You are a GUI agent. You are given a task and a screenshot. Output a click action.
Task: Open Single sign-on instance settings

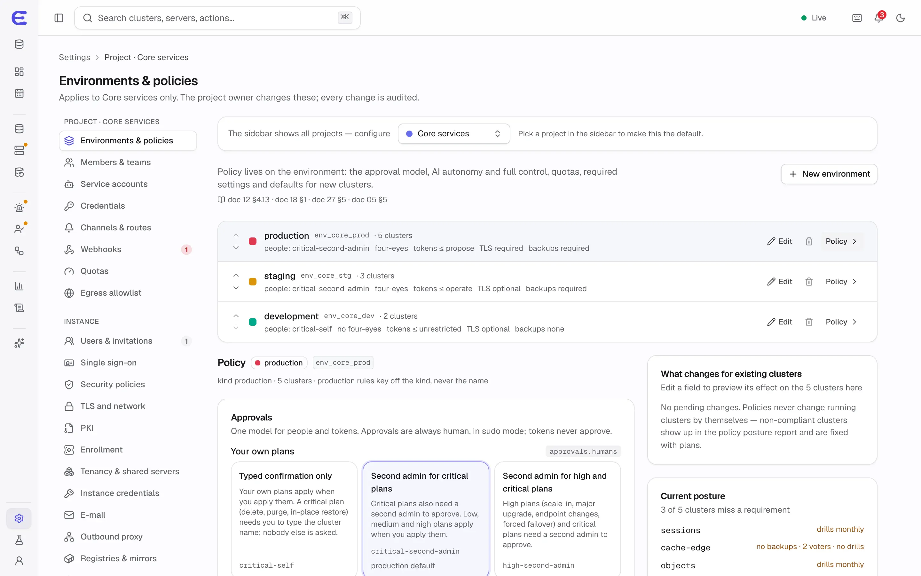tap(128, 363)
